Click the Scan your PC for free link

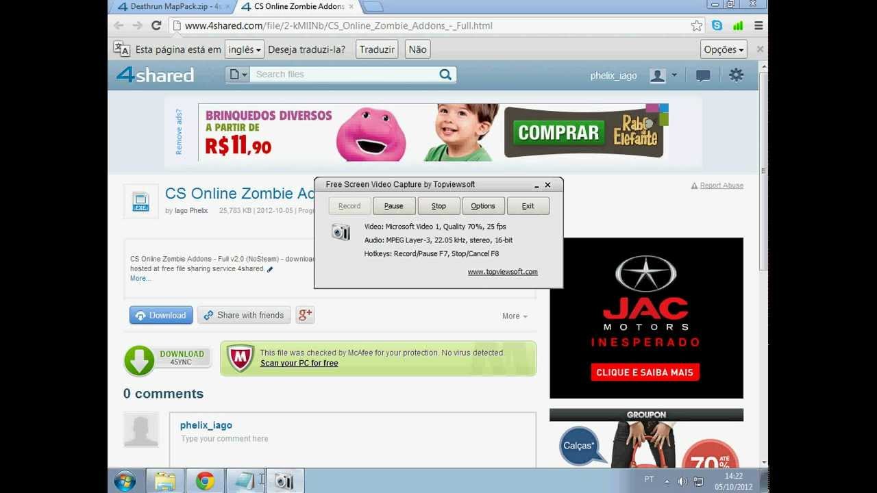299,364
